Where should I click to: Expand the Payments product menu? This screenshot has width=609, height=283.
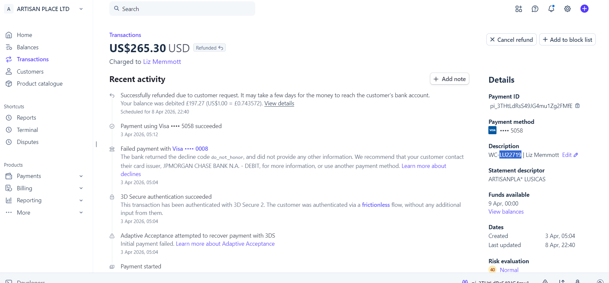81,176
